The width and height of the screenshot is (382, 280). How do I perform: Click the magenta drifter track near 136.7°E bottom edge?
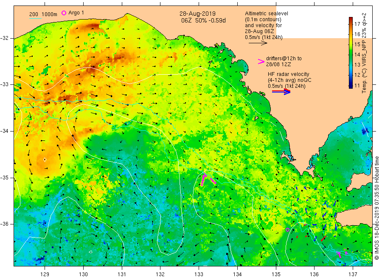point(339,255)
